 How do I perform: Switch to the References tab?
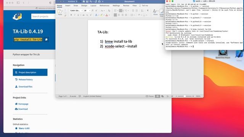click(104, 6)
